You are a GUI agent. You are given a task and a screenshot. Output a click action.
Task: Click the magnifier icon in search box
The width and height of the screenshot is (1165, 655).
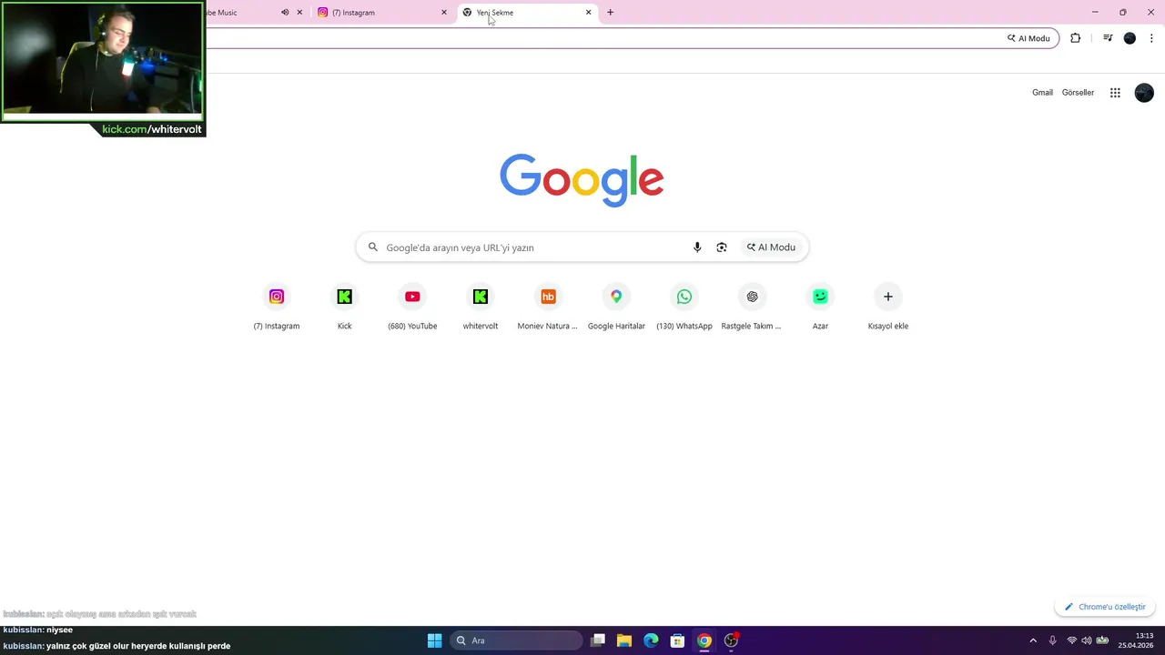[373, 247]
